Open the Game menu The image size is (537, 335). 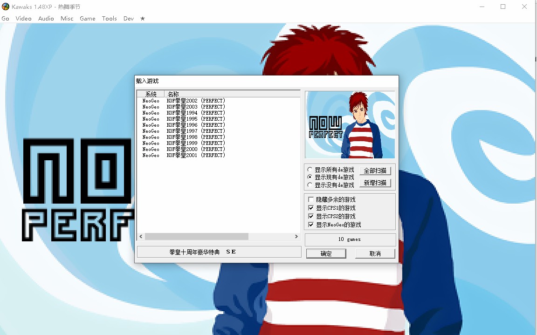tap(87, 19)
